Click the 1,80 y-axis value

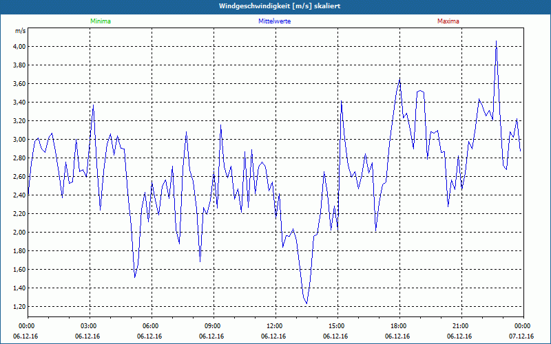tap(20, 251)
